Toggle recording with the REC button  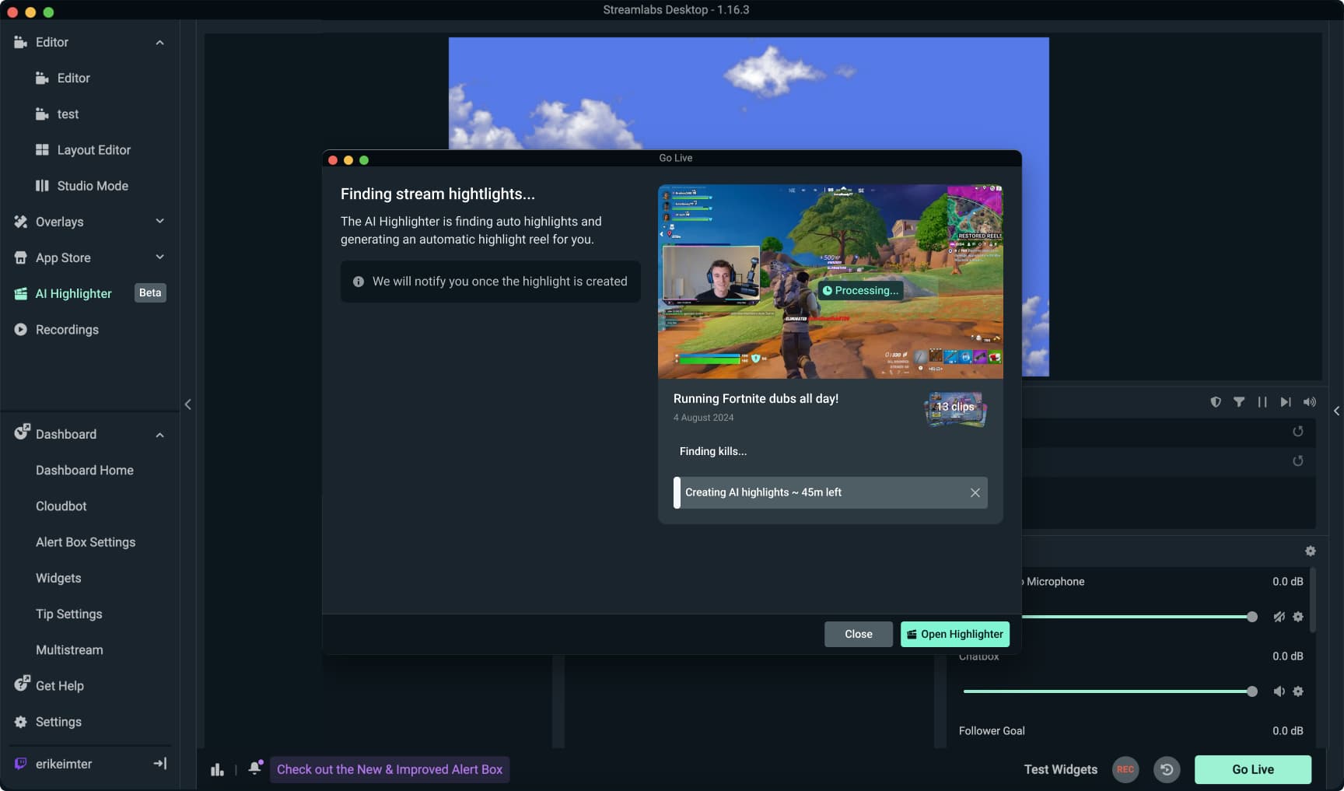[1125, 769]
